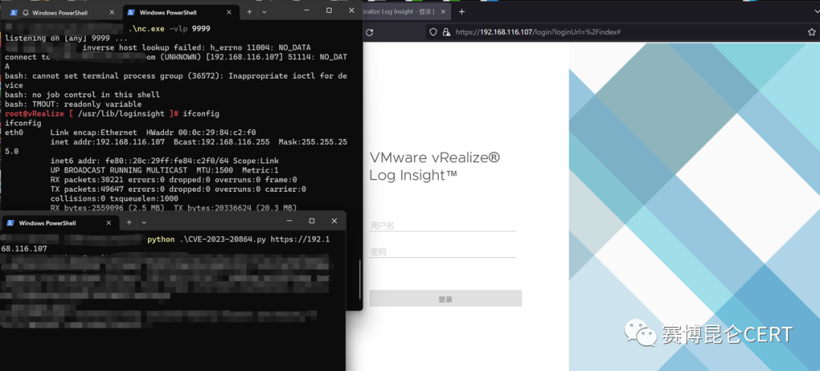Minimize the upper PowerShell window
The width and height of the screenshot is (820, 371).
tap(307, 11)
